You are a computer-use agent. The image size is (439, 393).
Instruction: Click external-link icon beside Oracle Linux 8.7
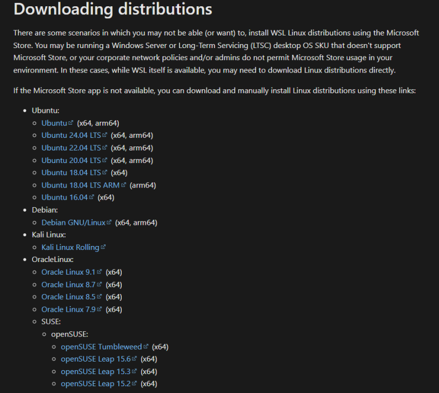99,284
